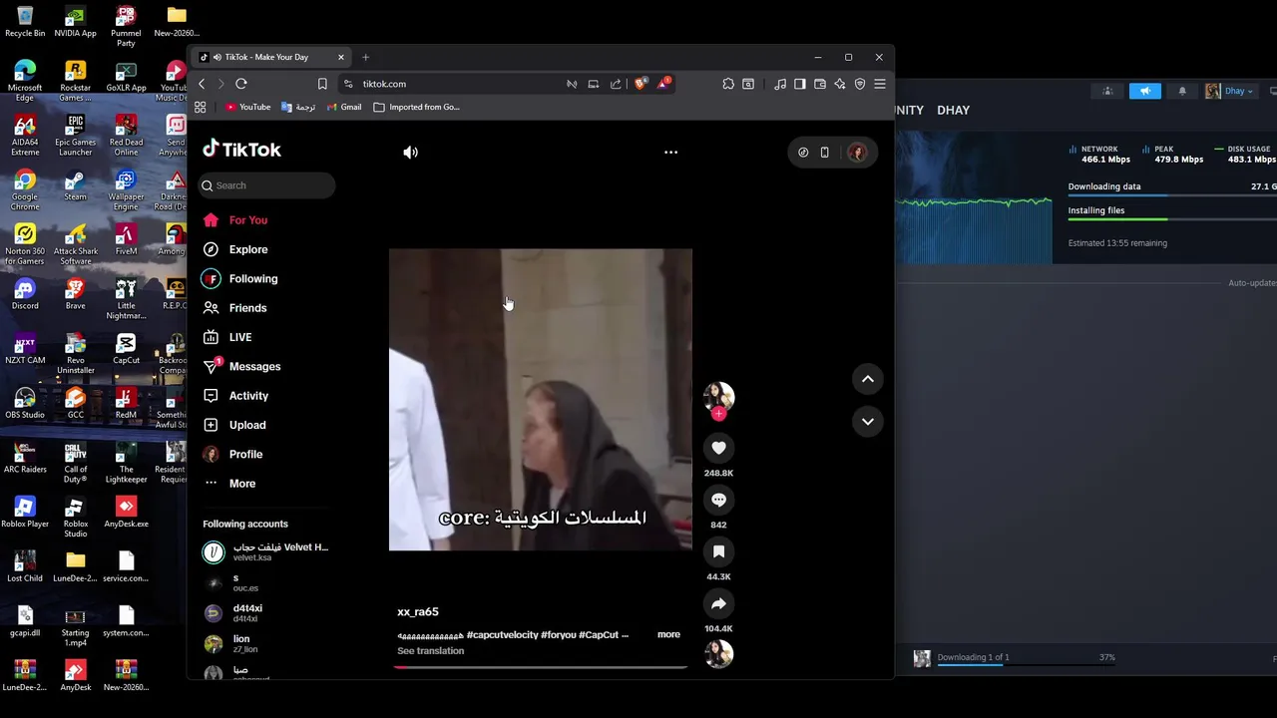This screenshot has width=1277, height=718.
Task: Go back in Brave browser
Action: [x=202, y=84]
